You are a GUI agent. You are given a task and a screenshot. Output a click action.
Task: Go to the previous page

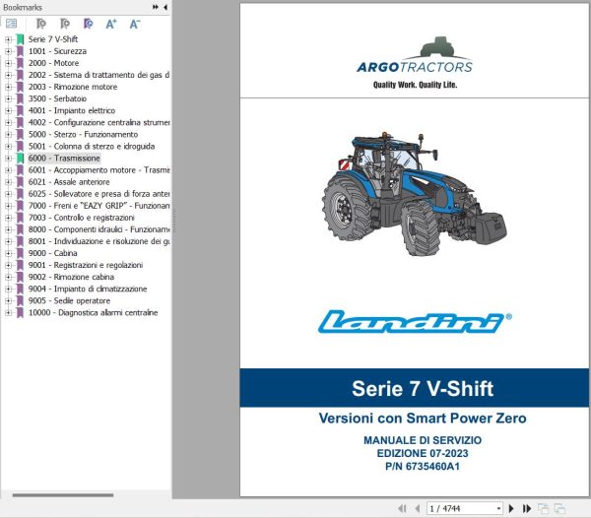tap(418, 508)
